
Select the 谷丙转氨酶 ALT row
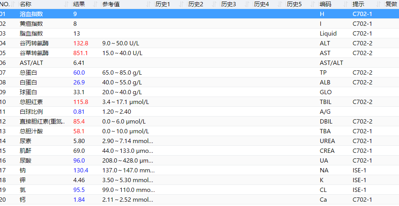(34, 43)
